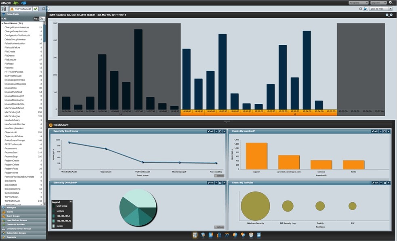Run the search with play button
This screenshot has height=241, width=397.
(365, 8)
